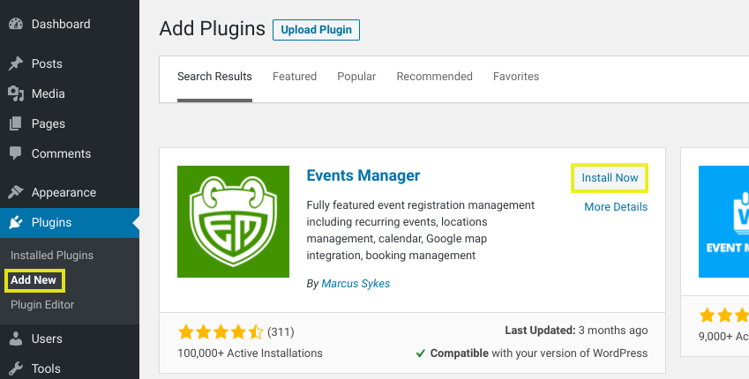Click the green compatibility checkmark icon

[420, 353]
